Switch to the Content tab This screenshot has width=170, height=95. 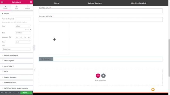coord(5,7)
